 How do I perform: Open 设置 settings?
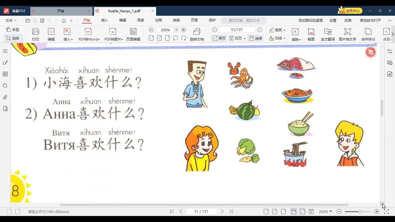[333, 20]
